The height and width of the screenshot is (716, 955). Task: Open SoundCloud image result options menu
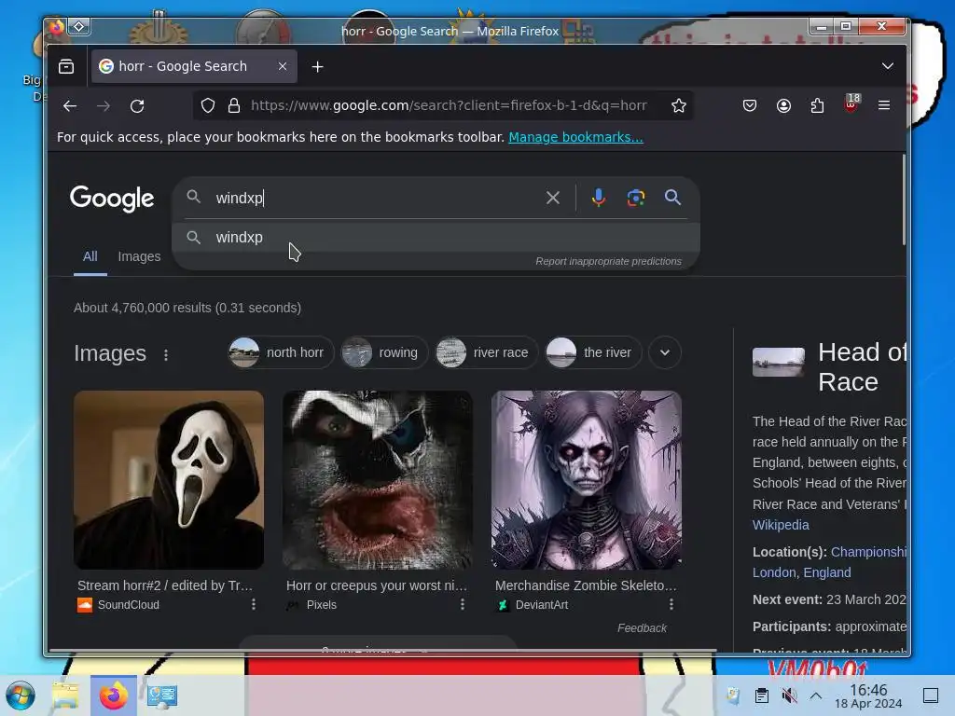coord(254,604)
